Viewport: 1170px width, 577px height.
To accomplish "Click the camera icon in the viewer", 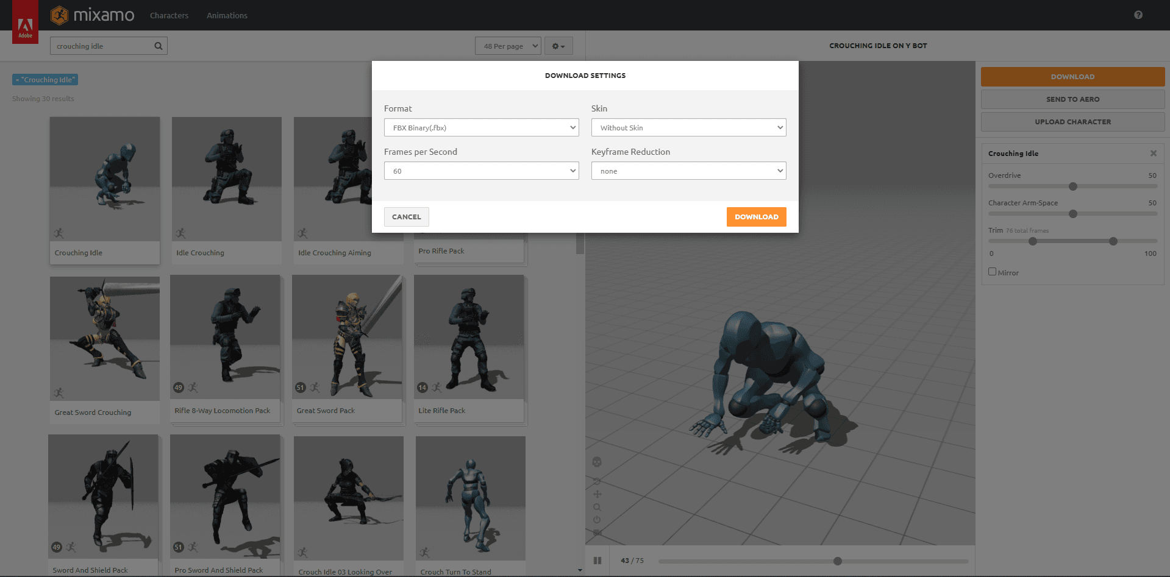I will coord(597,533).
